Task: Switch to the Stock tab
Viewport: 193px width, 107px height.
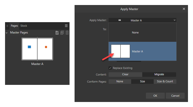Action: [x=24, y=26]
